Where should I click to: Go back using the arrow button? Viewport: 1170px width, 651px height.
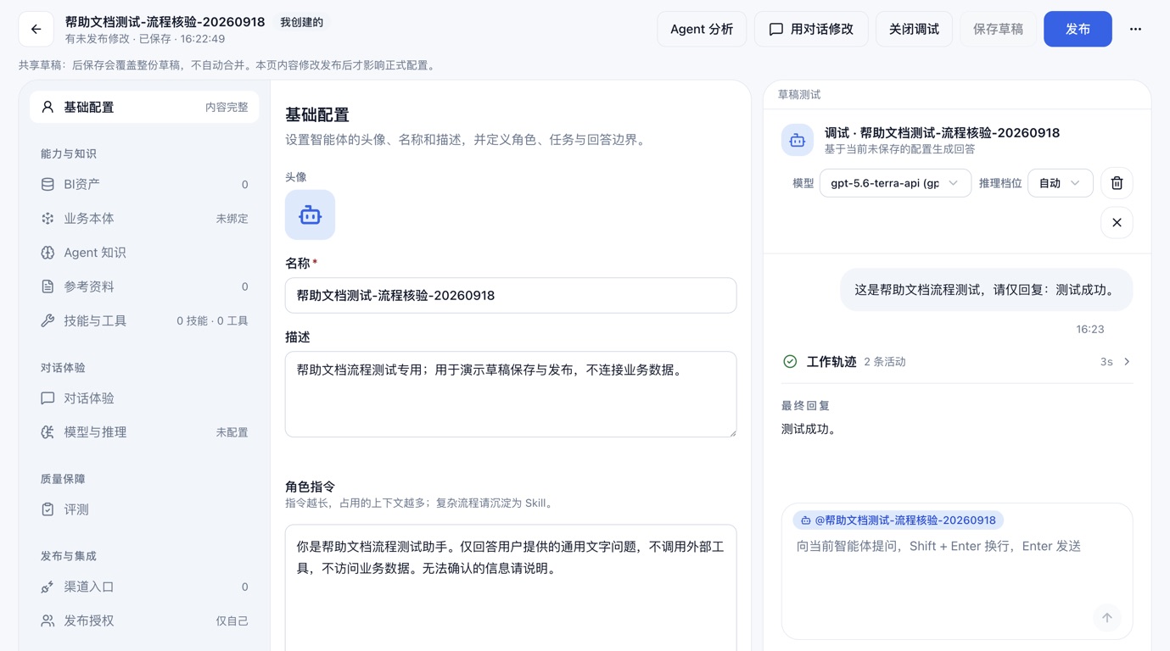click(36, 29)
